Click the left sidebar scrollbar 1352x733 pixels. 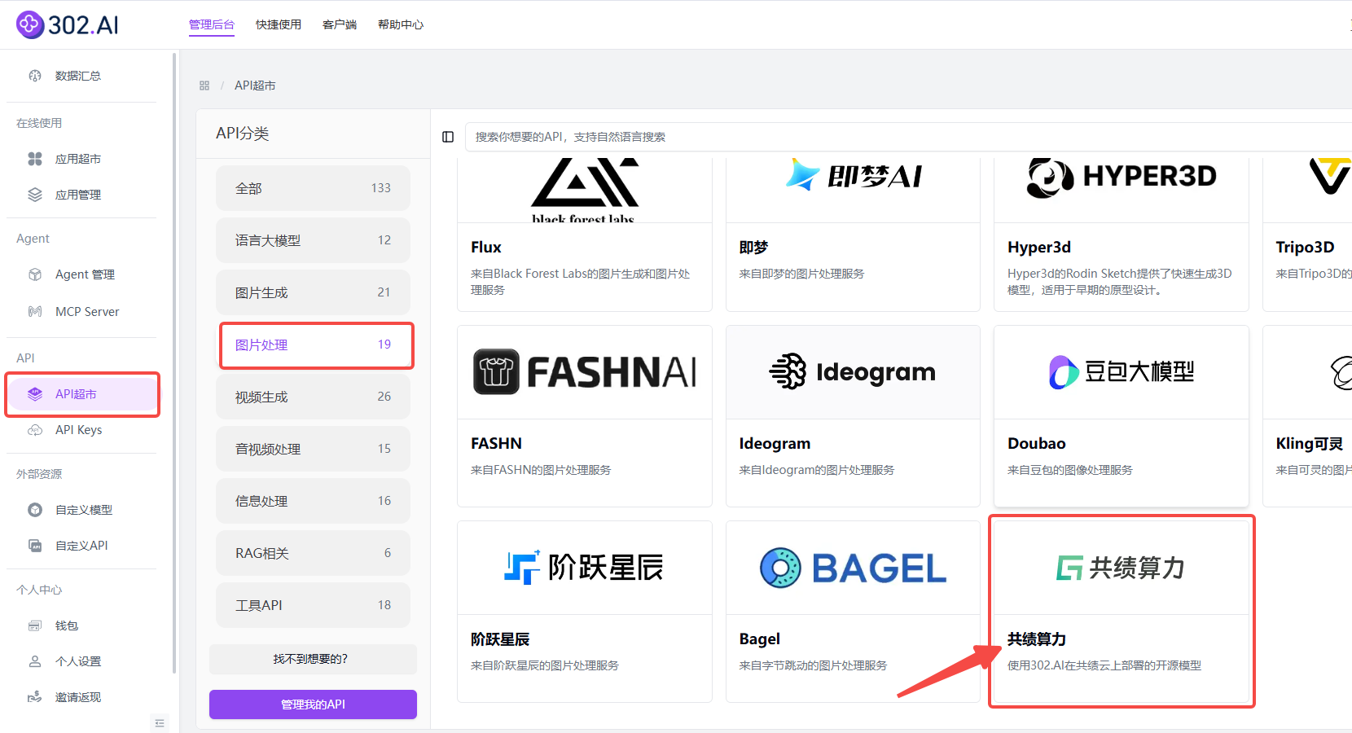174,363
